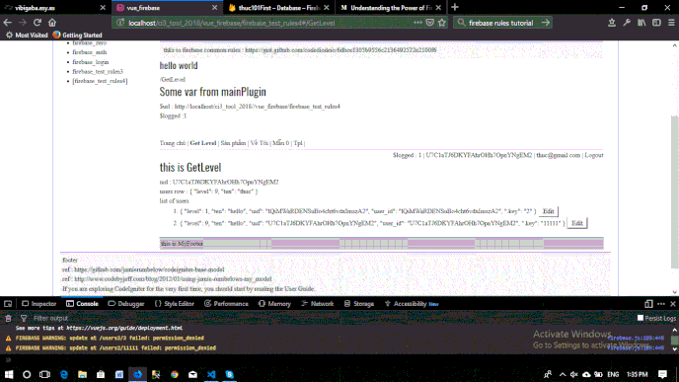
Task: Open the Style Editor tab
Action: (175, 304)
